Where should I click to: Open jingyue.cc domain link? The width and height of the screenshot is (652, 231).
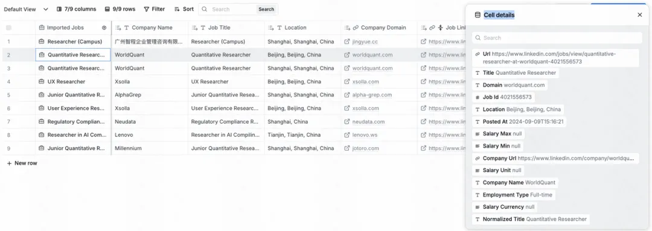coord(365,42)
